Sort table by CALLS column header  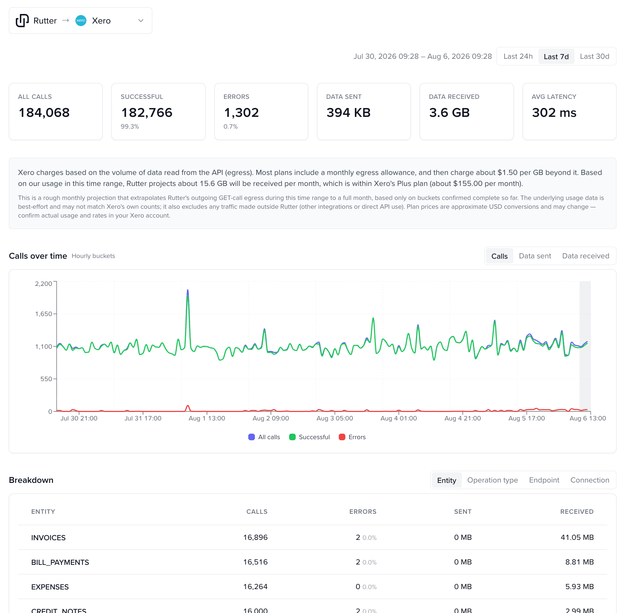click(x=257, y=512)
